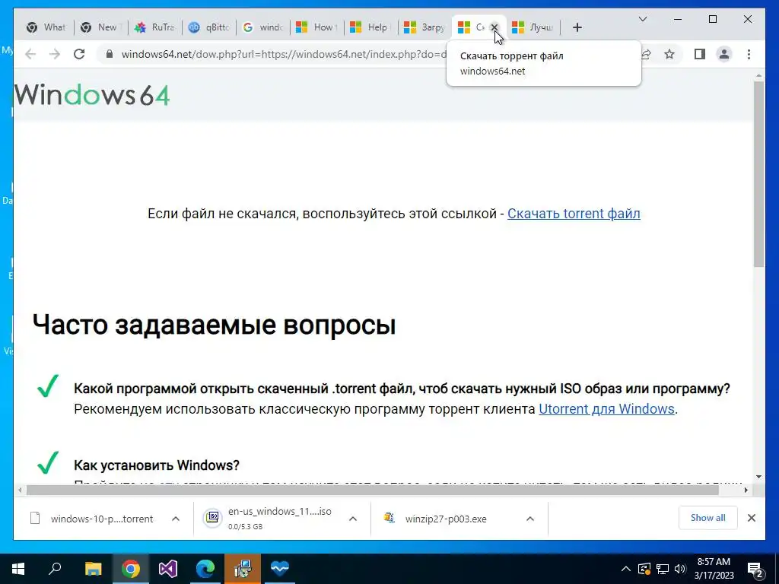Image resolution: width=779 pixels, height=584 pixels.
Task: Share this page icon
Action: coord(647,54)
